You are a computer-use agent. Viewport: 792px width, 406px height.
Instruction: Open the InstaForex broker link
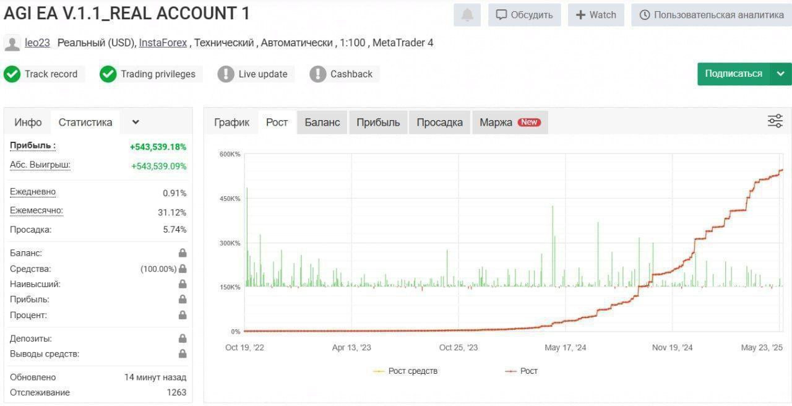163,43
